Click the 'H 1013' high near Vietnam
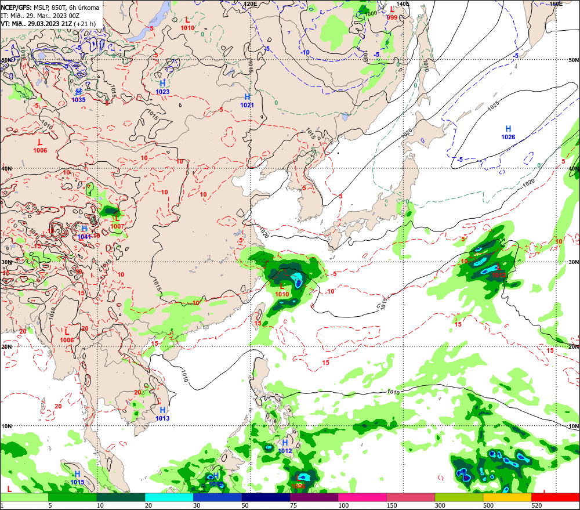This screenshot has width=580, height=510. pyautogui.click(x=162, y=414)
